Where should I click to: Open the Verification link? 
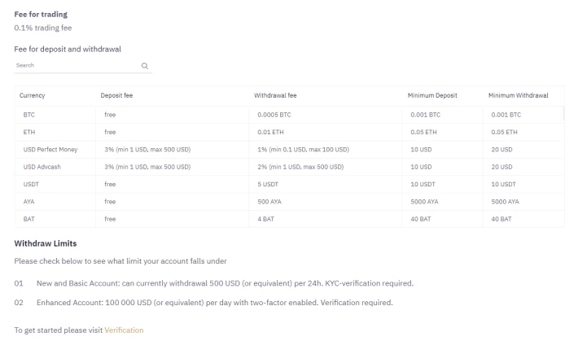tap(124, 330)
